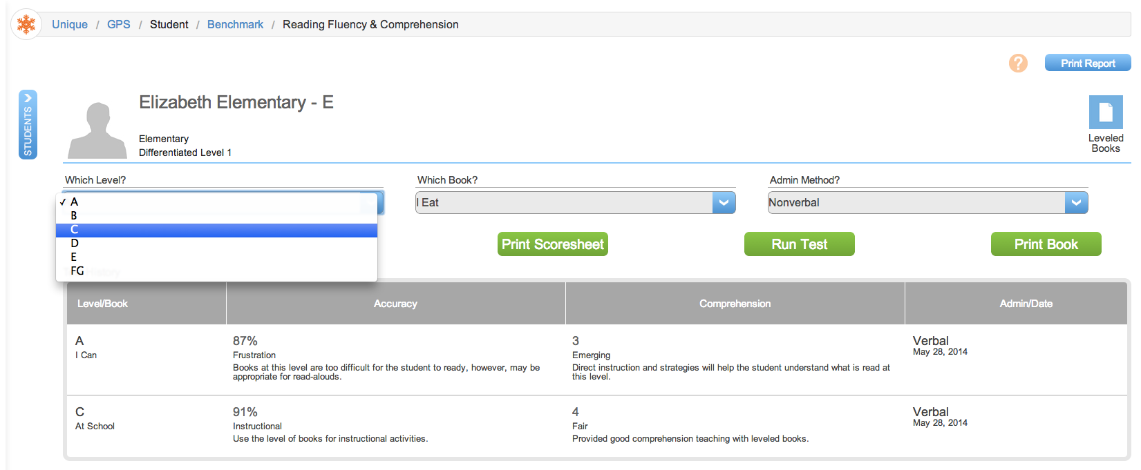Open the orange help question mark
Viewport: 1141px width, 470px height.
pyautogui.click(x=1017, y=63)
